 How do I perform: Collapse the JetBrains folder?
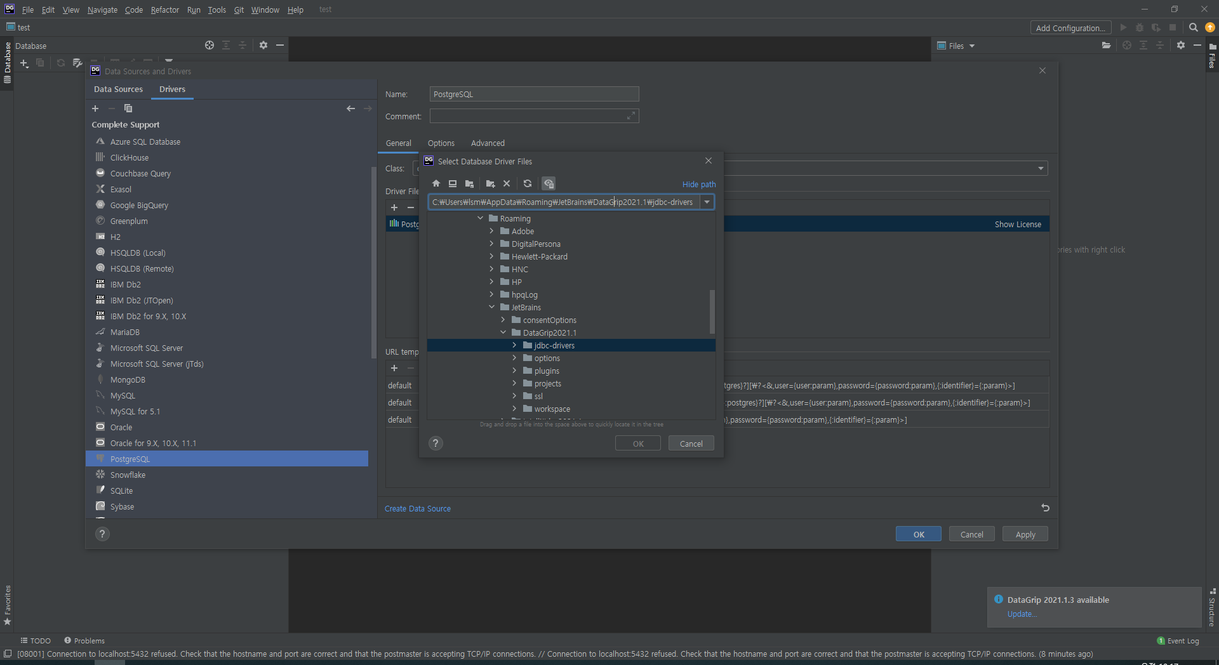click(491, 307)
